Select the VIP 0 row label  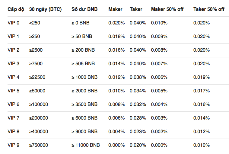tap(14, 23)
